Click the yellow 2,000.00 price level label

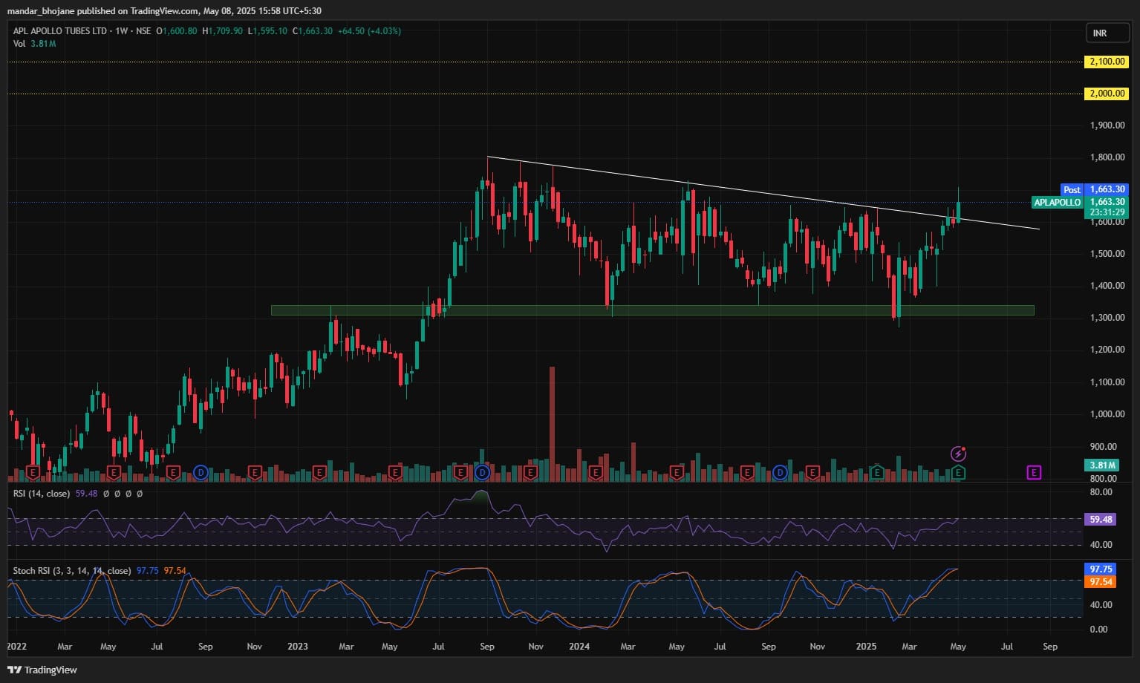(1107, 94)
